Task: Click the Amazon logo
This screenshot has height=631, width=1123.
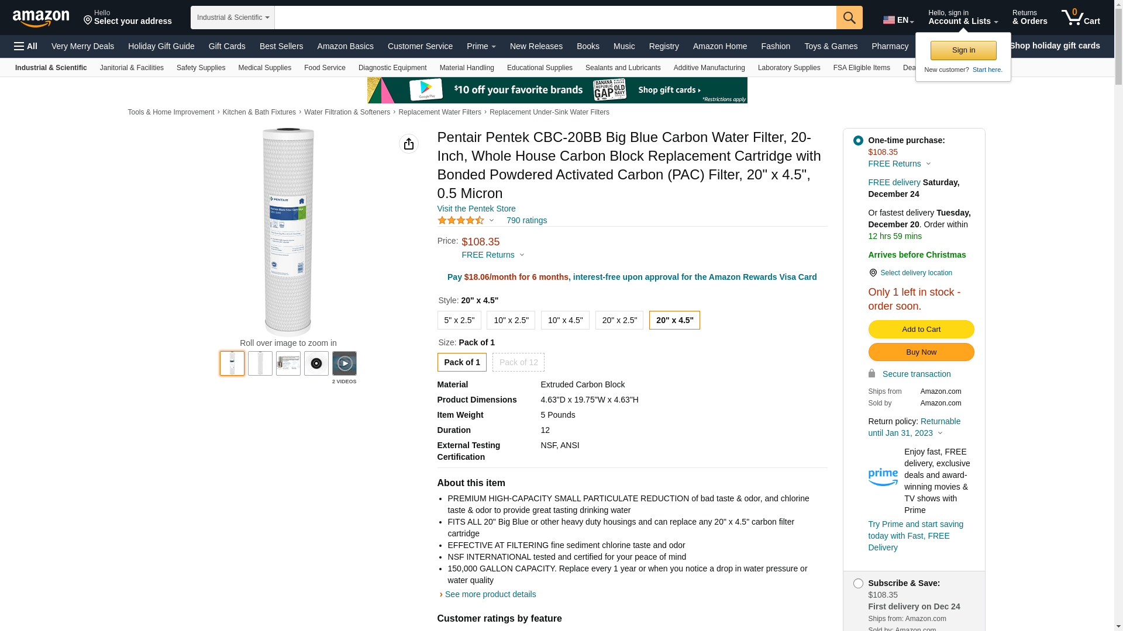Action: tap(41, 19)
